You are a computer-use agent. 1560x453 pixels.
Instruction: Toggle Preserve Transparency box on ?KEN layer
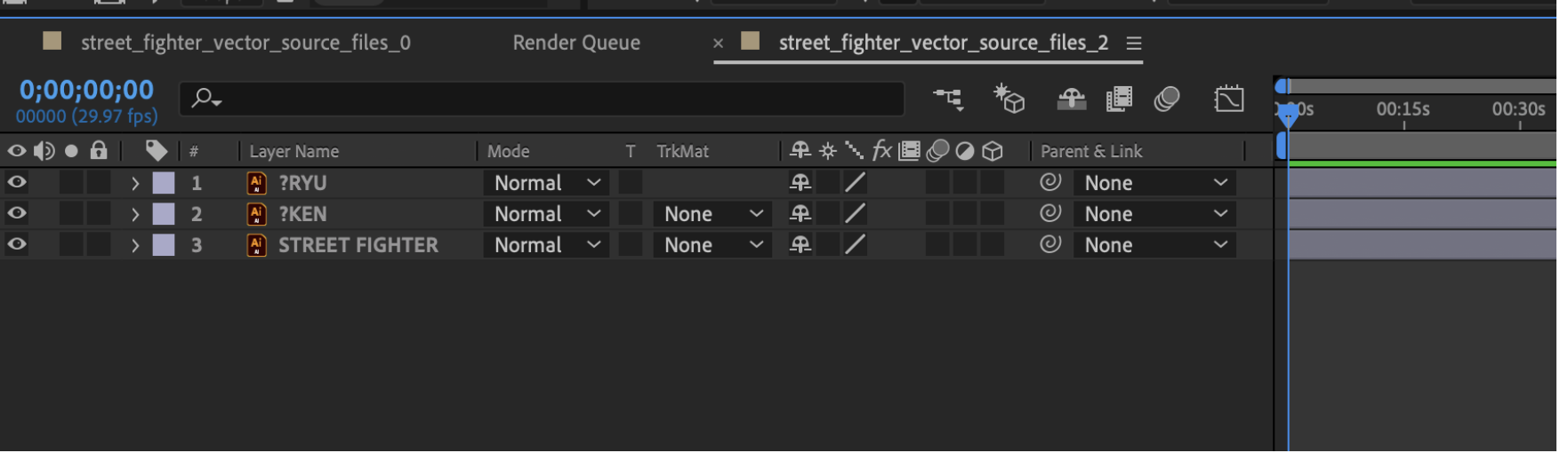pyautogui.click(x=631, y=213)
